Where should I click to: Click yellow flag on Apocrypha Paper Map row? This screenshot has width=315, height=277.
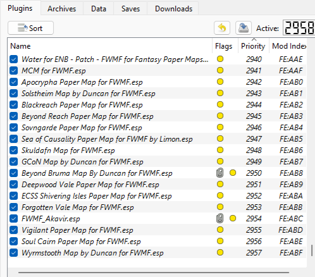220,82
